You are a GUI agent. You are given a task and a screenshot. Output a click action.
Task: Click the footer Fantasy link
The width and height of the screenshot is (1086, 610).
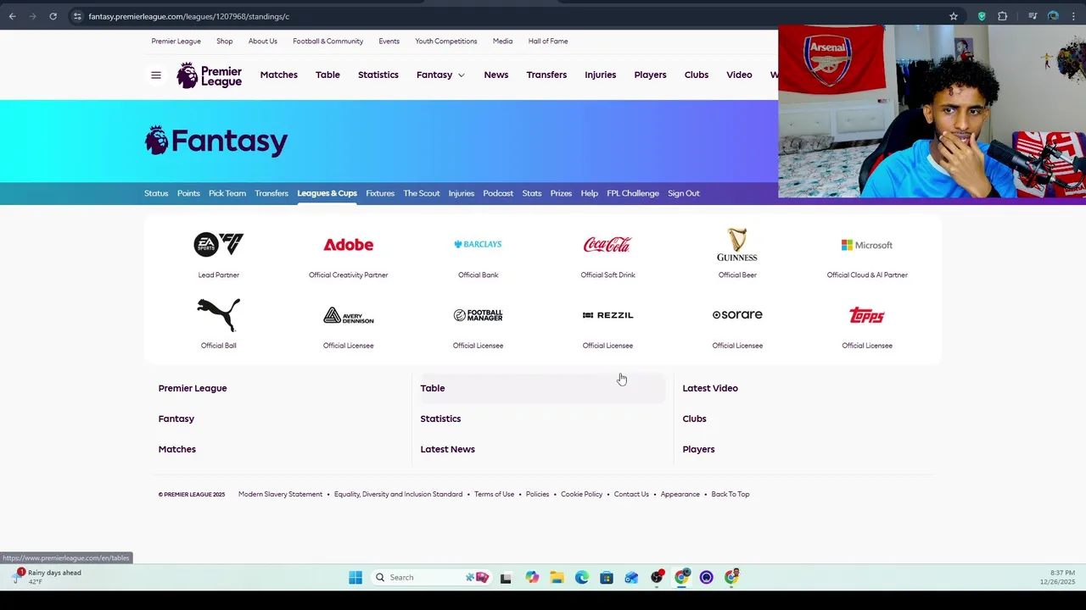point(176,419)
